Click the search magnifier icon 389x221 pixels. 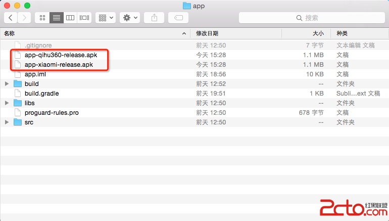[x=299, y=18]
